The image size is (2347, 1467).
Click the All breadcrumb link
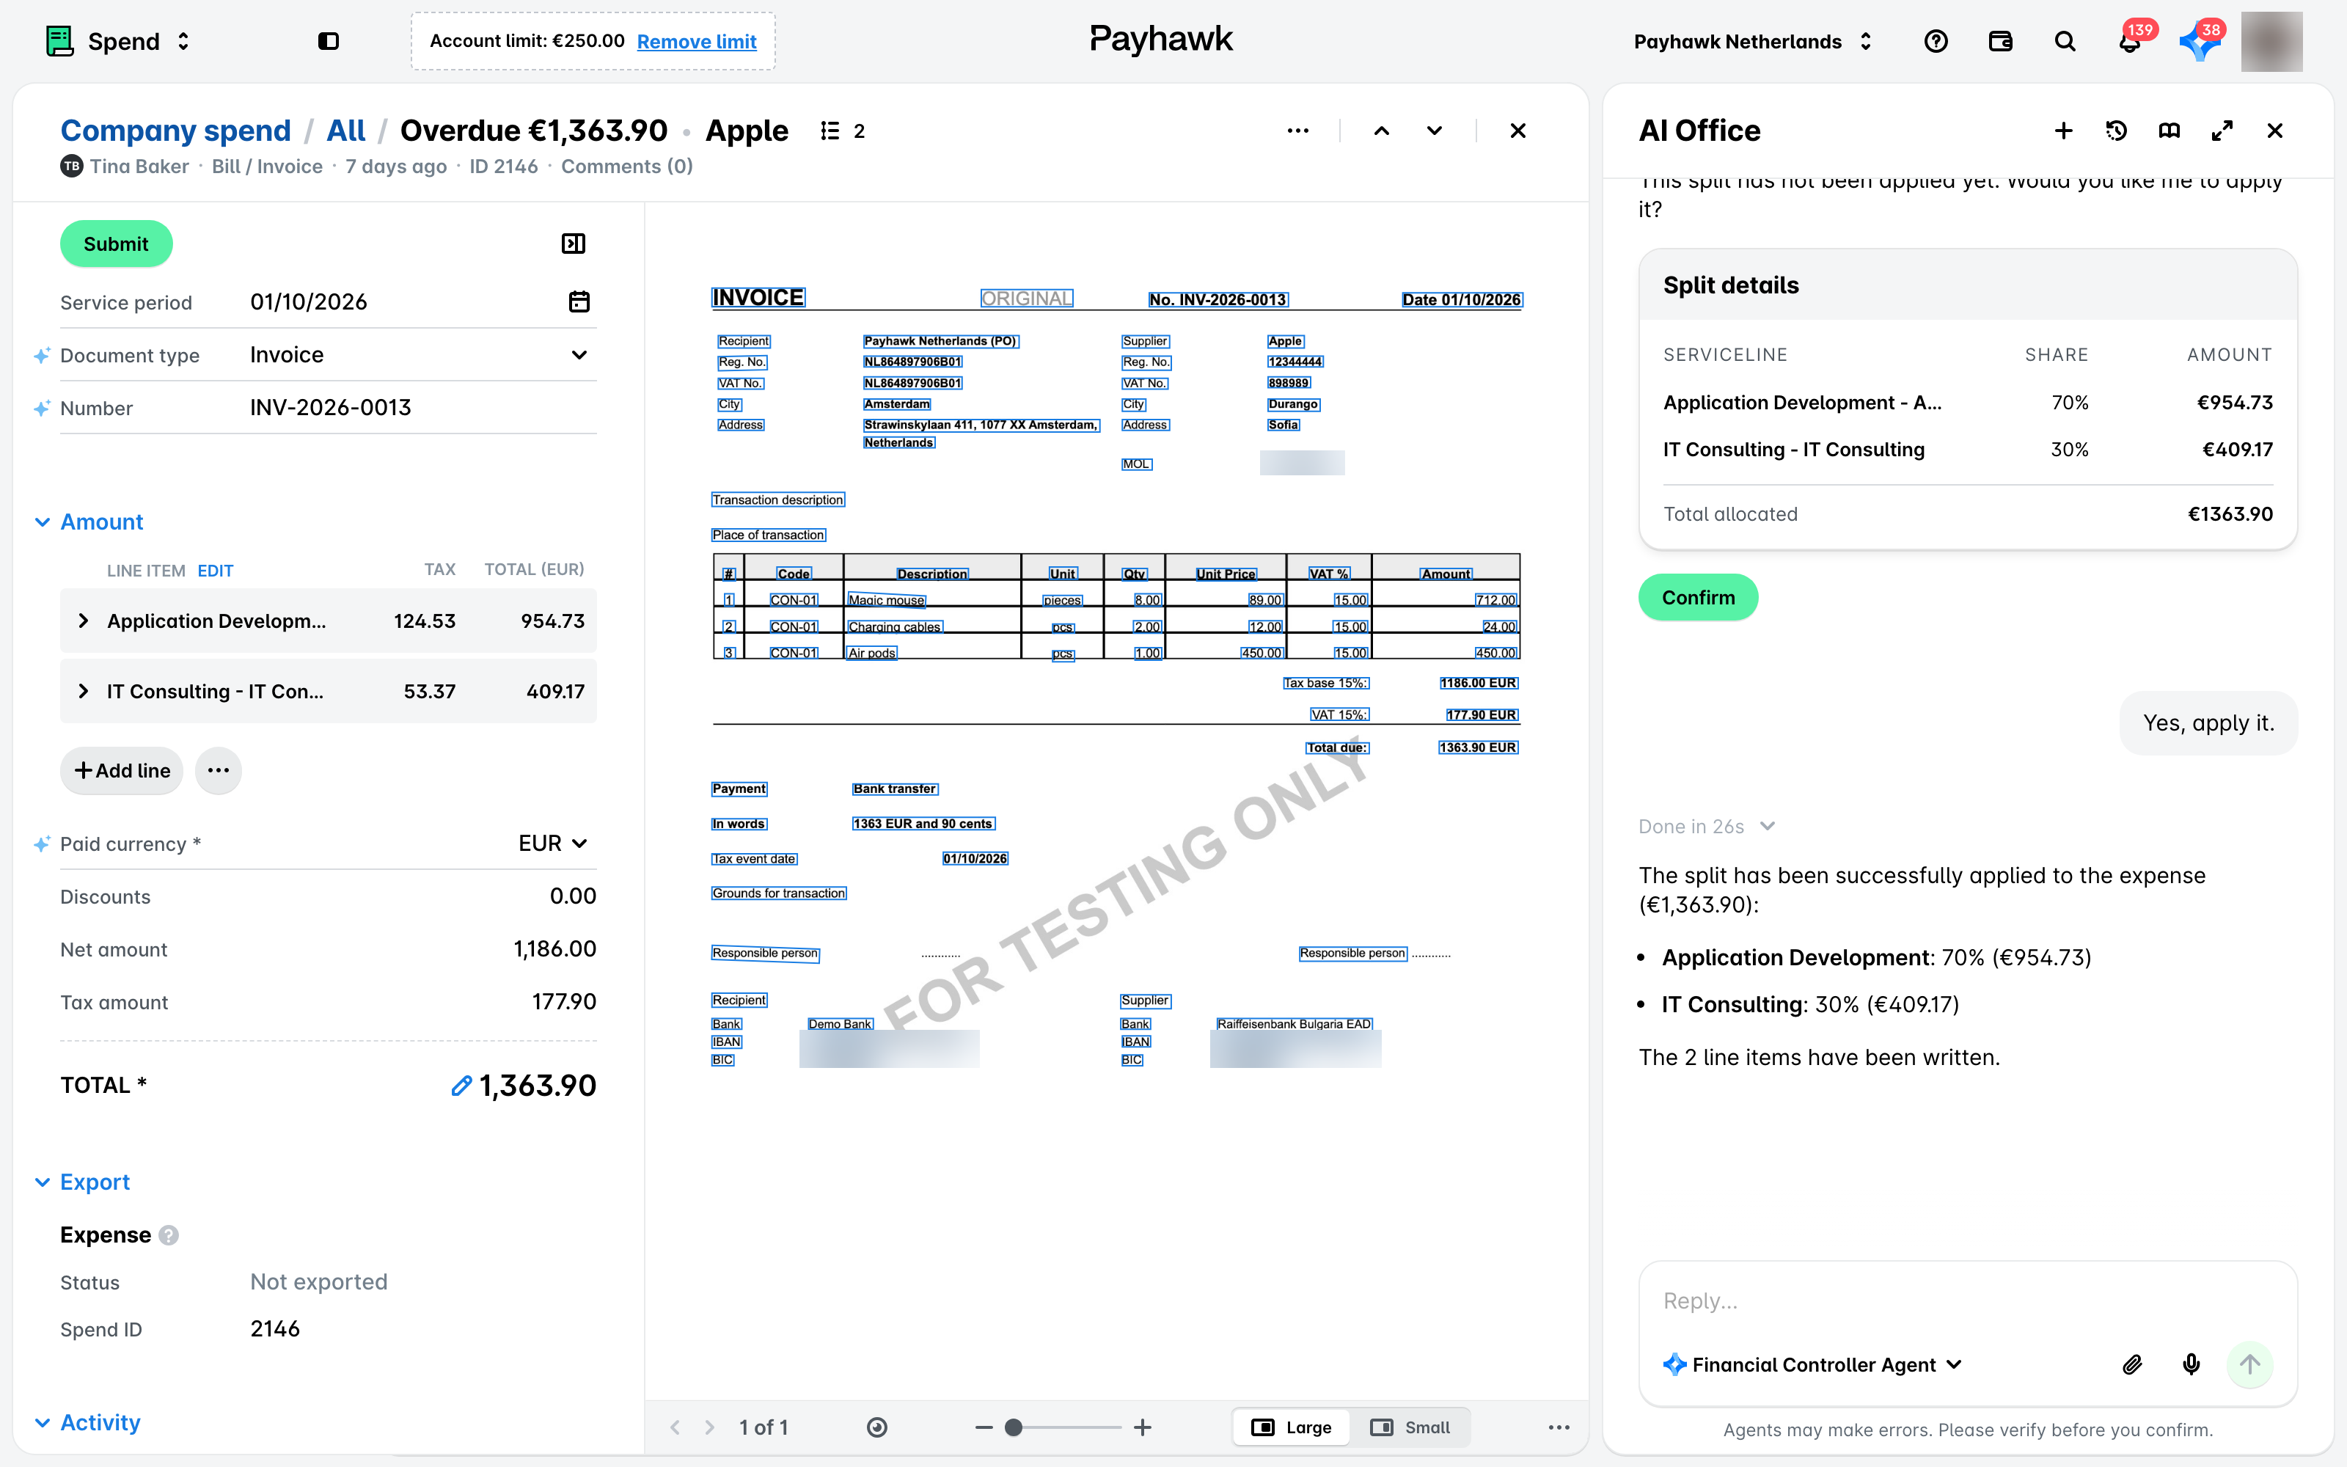tap(345, 131)
